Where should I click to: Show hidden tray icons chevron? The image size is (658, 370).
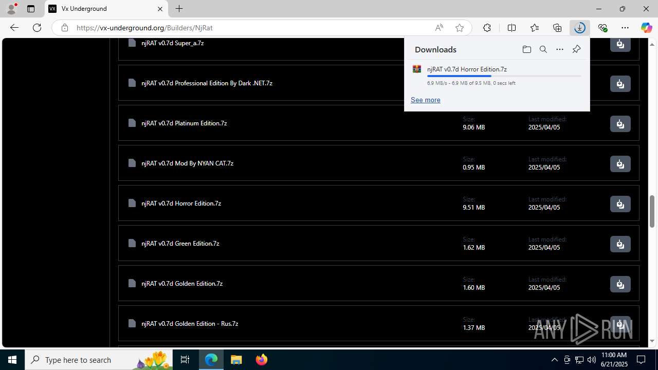click(554, 360)
